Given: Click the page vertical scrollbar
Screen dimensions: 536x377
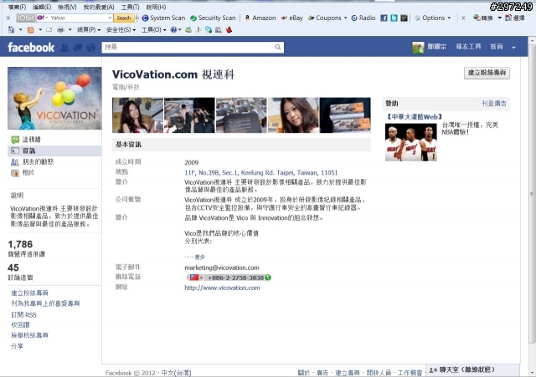Looking at the screenshot, I should (532, 193).
